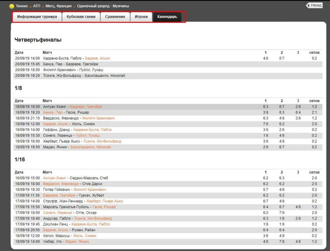330x251 pixels.
Task: Select match Вердаско, Фернандо - Стив Дарси
Action: pos(73,184)
